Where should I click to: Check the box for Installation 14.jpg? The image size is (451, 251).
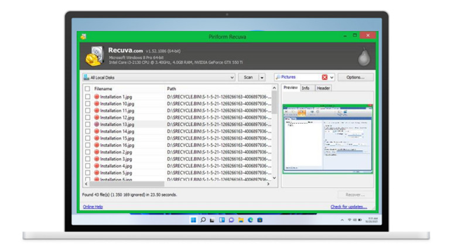pyautogui.click(x=87, y=131)
